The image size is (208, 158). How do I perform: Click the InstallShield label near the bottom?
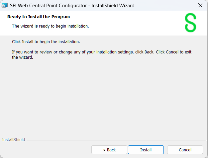(14, 140)
